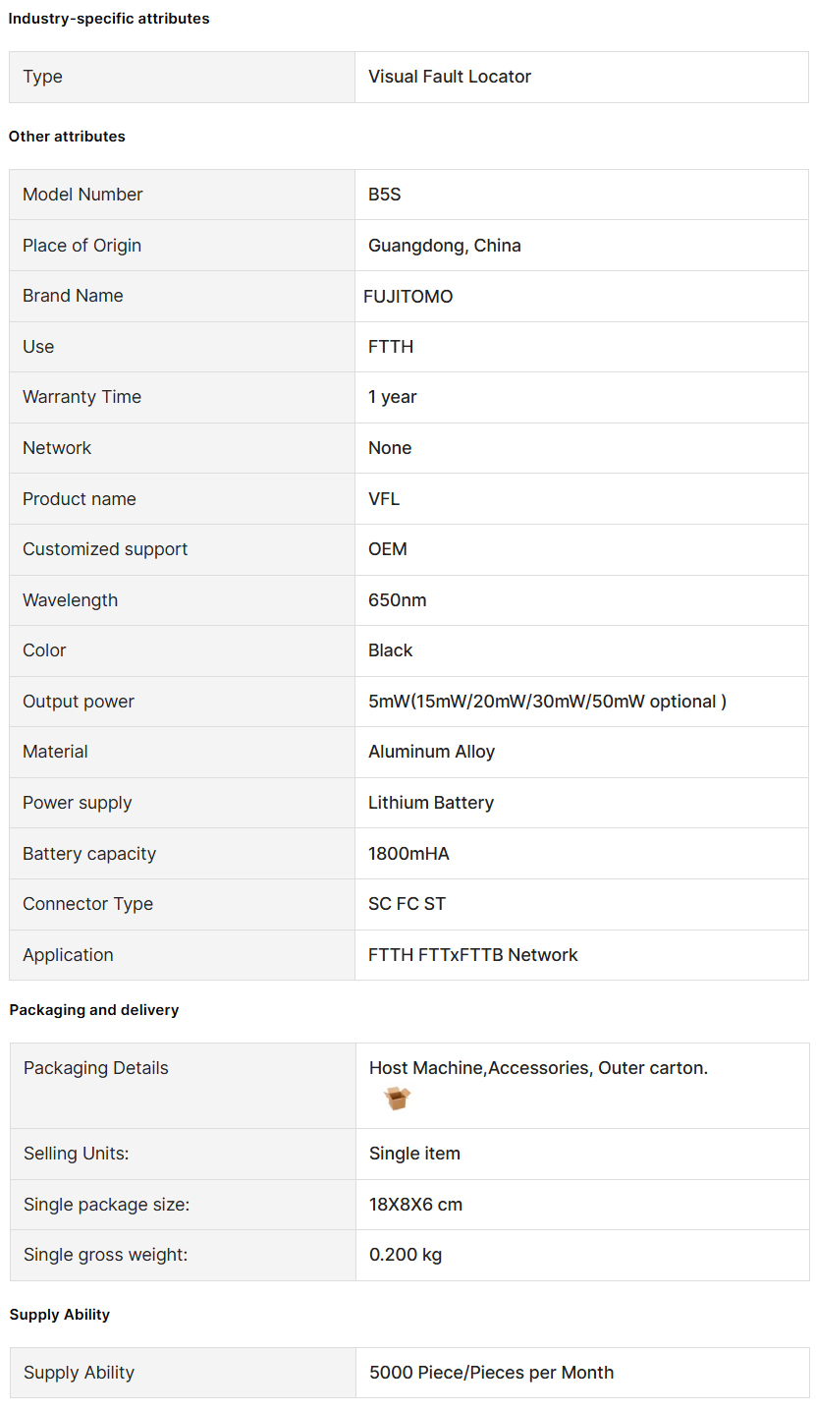
Task: Click the SC FC ST connector value
Action: 408,904
